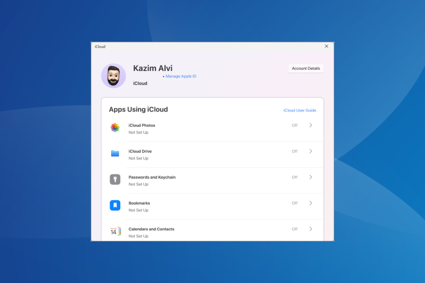The width and height of the screenshot is (425, 283).
Task: Click the iCloud Photos pinwheel icon
Action: click(115, 127)
